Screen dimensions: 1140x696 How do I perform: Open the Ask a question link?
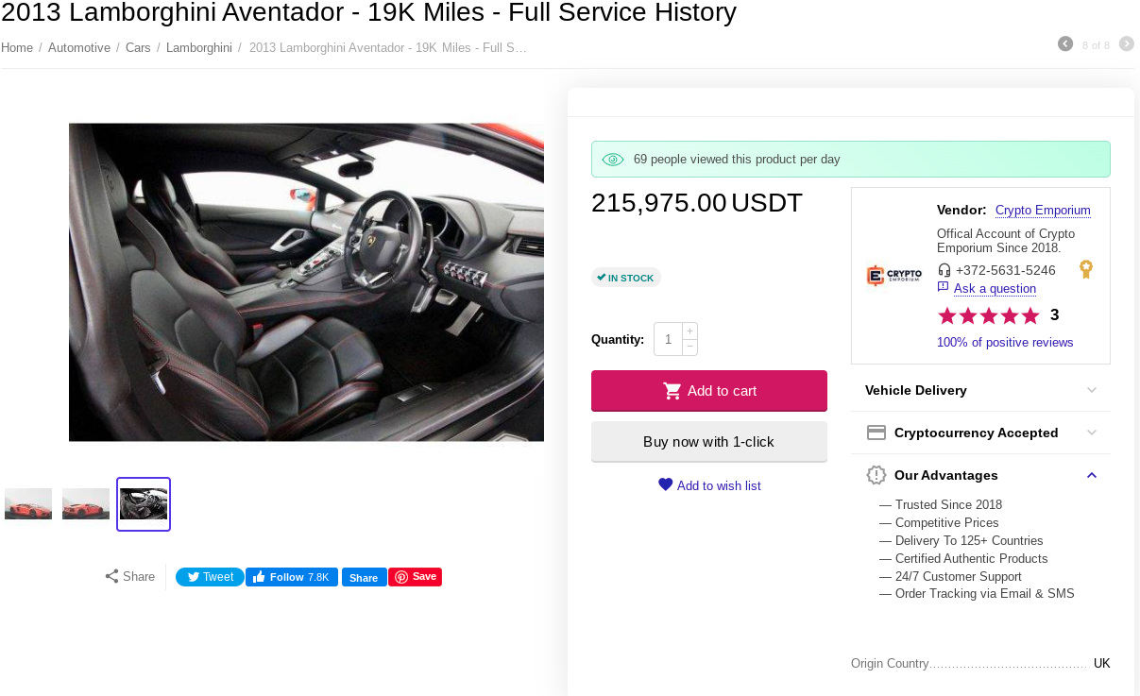click(995, 288)
